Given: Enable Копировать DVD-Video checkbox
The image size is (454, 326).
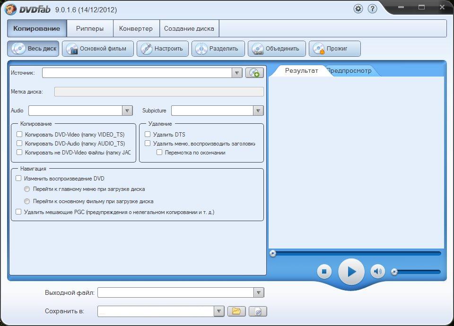Looking at the screenshot, I should click(x=19, y=134).
